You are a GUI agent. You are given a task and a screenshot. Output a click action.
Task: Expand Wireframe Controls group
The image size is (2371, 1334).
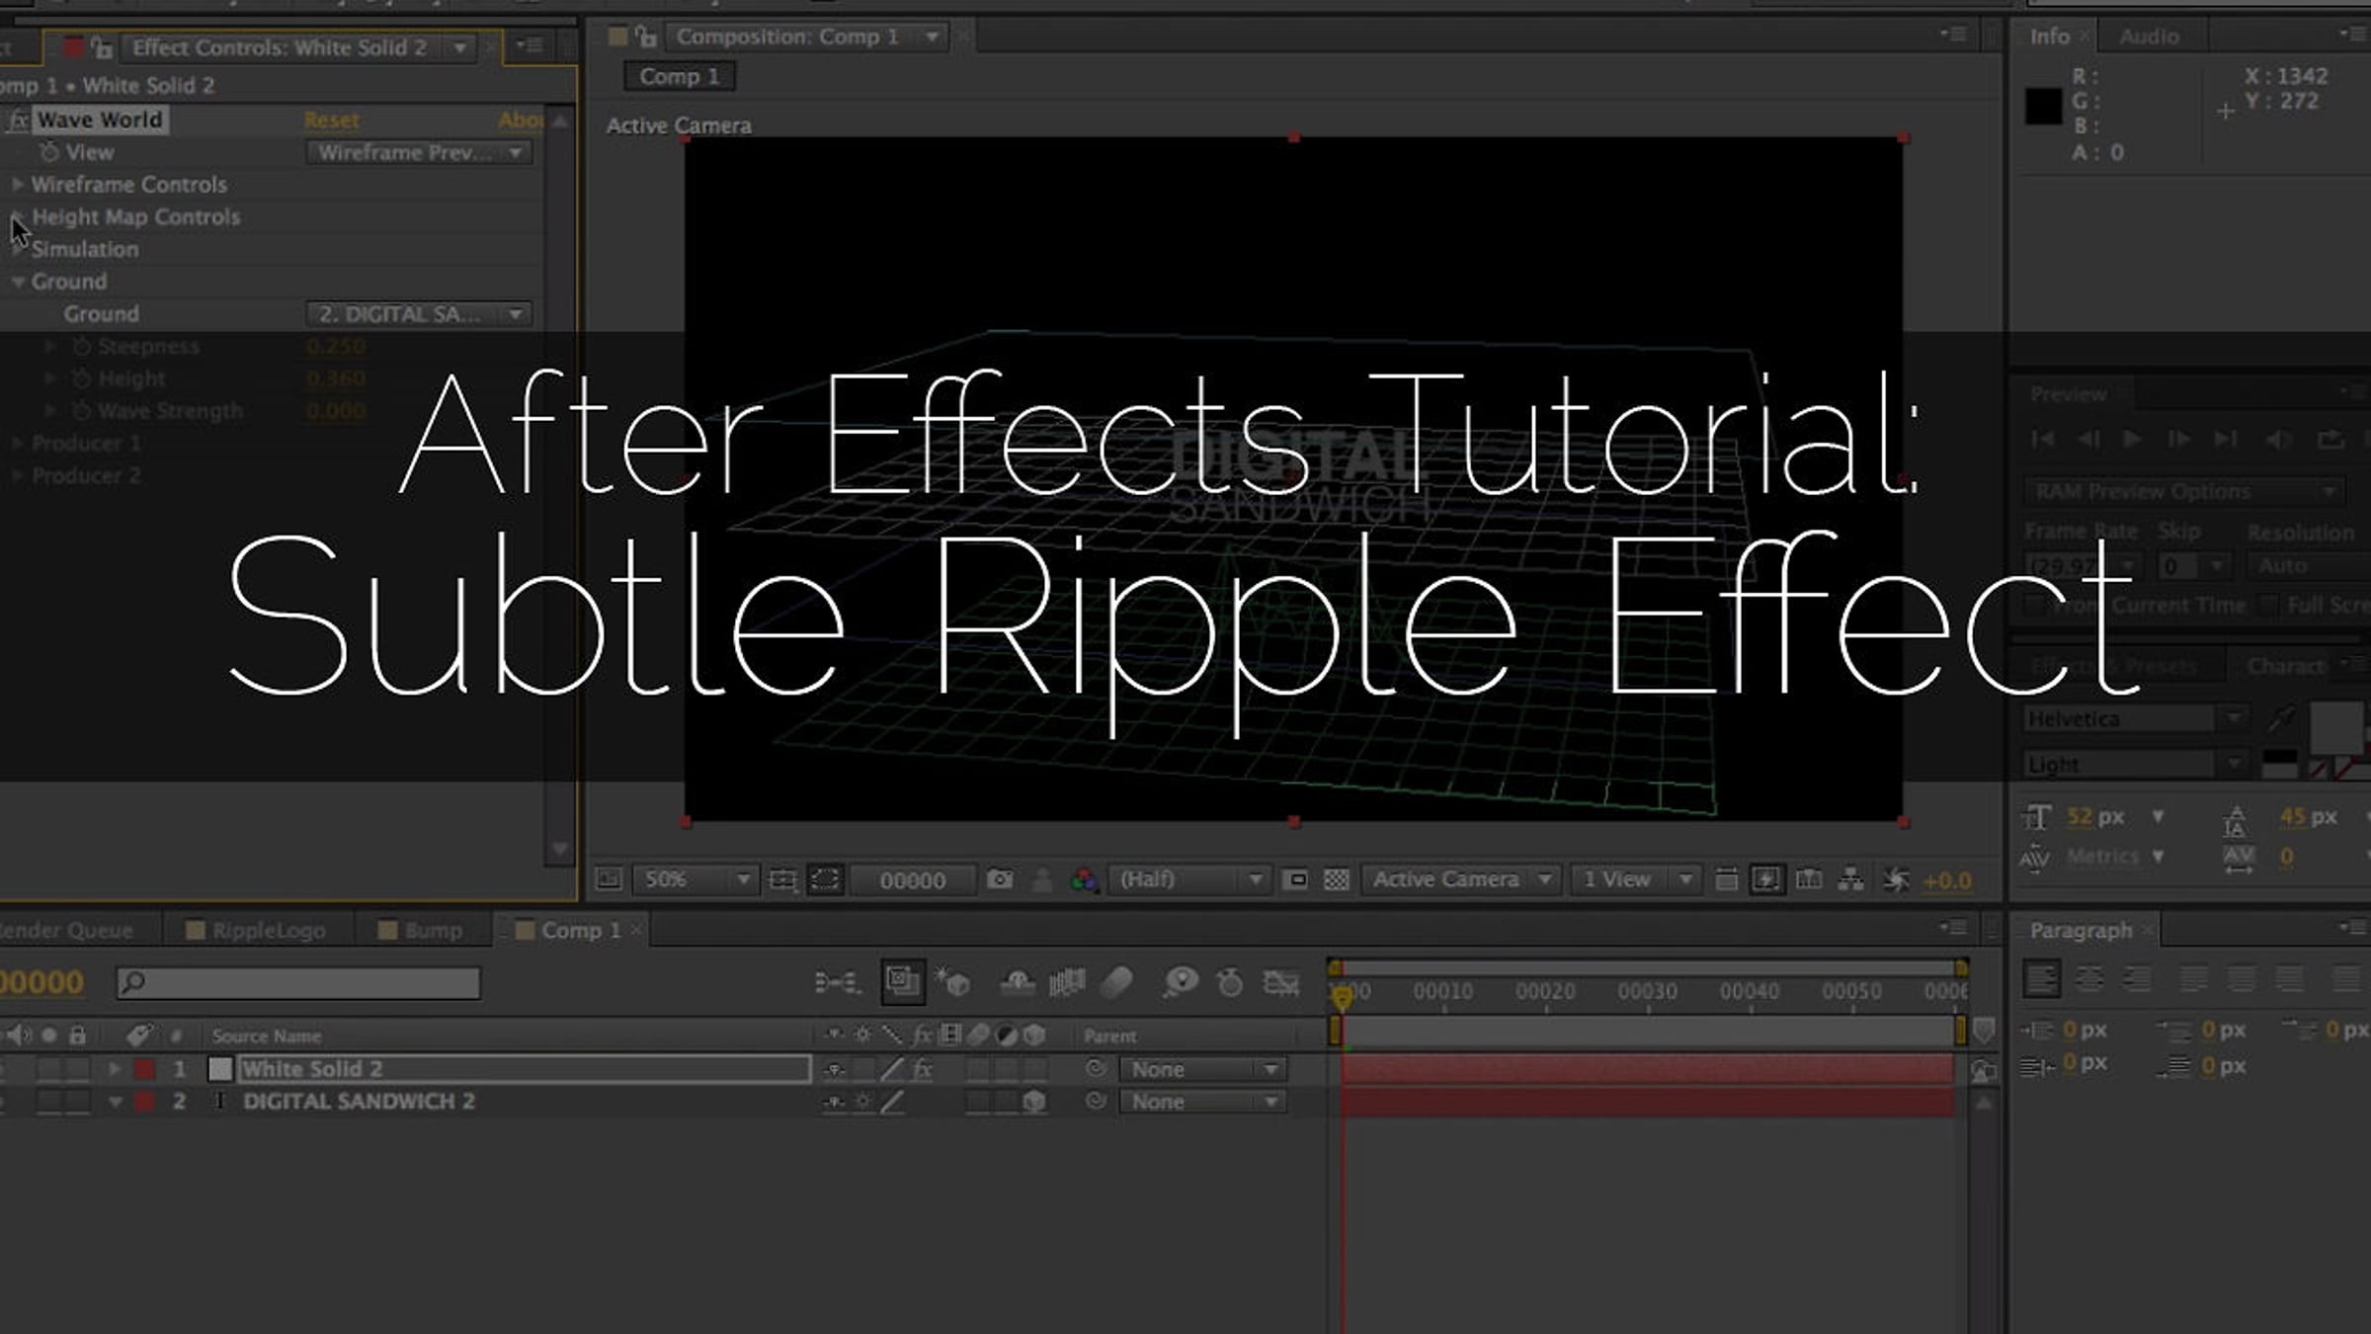coord(17,185)
